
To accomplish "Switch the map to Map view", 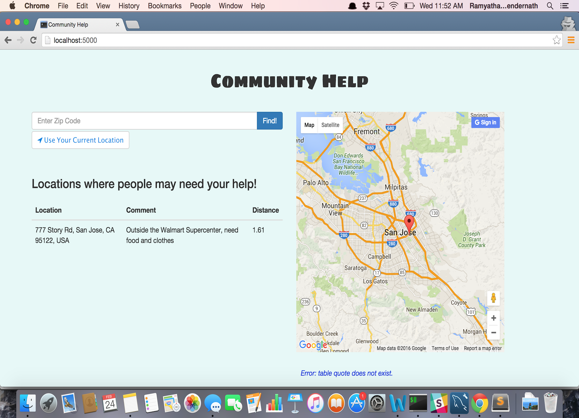I will 309,125.
